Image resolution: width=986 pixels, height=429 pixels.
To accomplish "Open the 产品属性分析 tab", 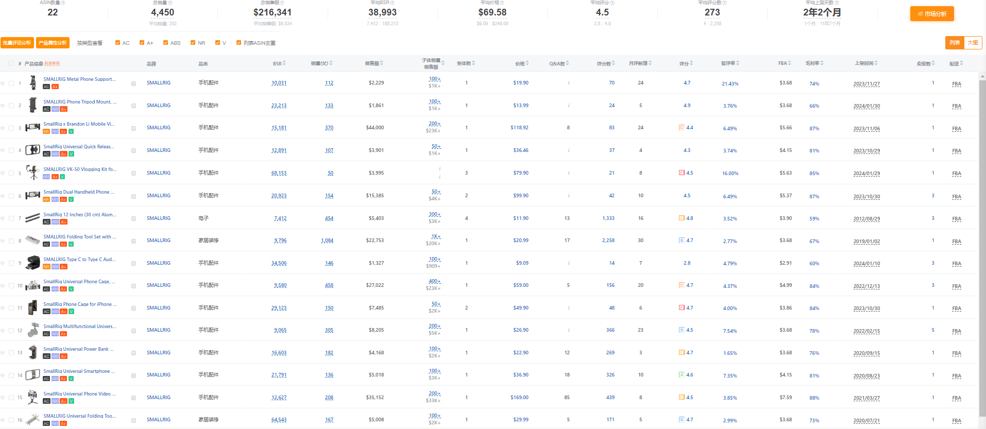I will click(x=53, y=43).
